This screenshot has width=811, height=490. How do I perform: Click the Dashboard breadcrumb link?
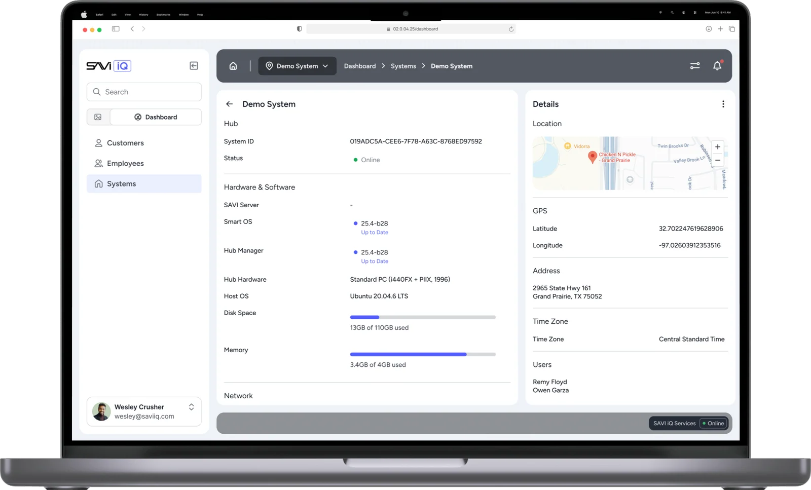pos(360,66)
